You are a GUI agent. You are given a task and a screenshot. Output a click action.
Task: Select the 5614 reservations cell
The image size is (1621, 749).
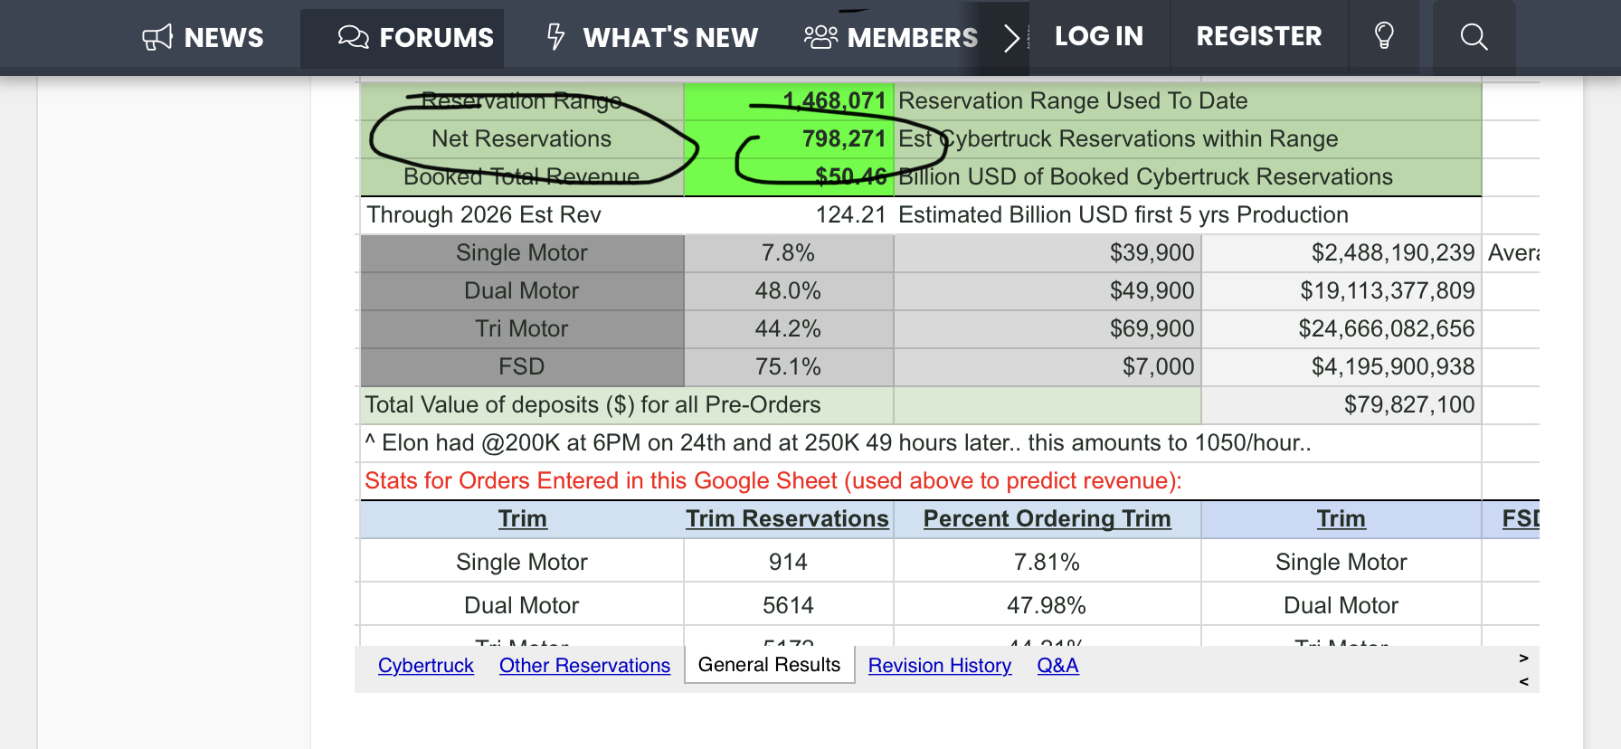coord(789,605)
